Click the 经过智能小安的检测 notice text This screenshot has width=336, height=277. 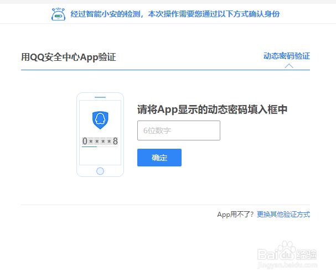pos(175,14)
